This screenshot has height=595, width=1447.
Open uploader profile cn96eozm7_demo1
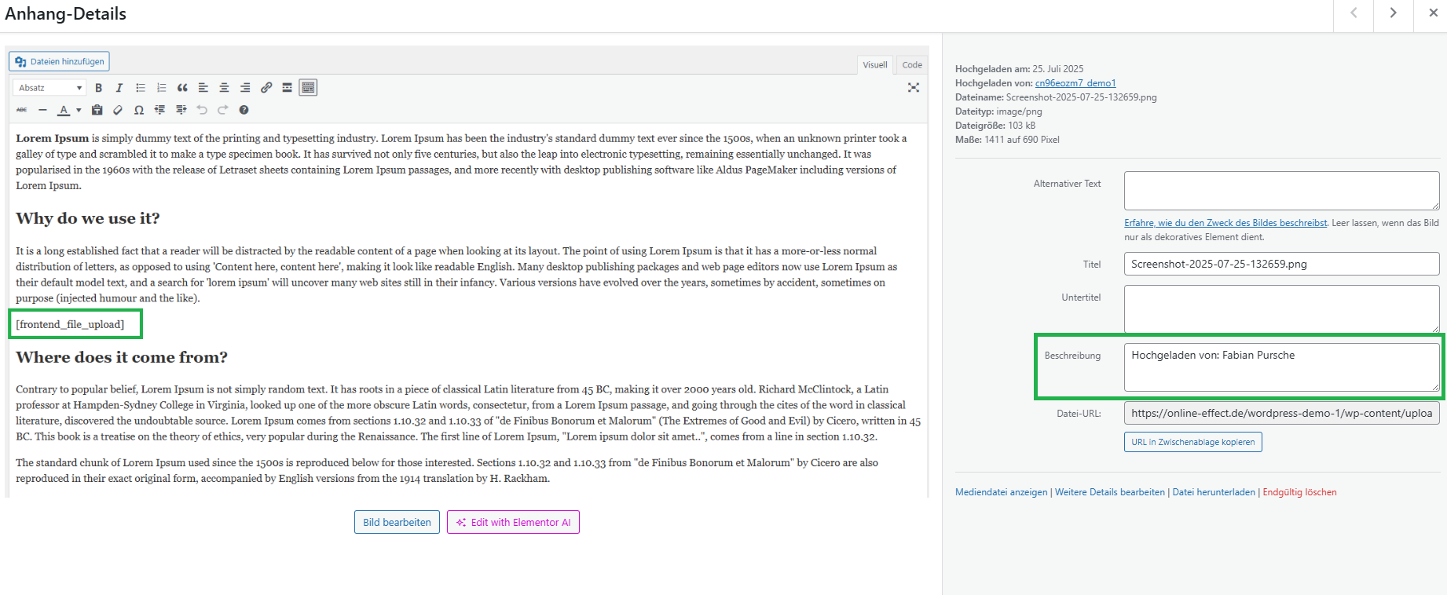[1075, 83]
